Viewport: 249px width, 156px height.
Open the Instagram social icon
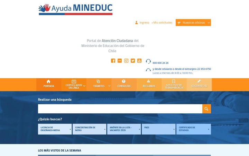click(126, 61)
